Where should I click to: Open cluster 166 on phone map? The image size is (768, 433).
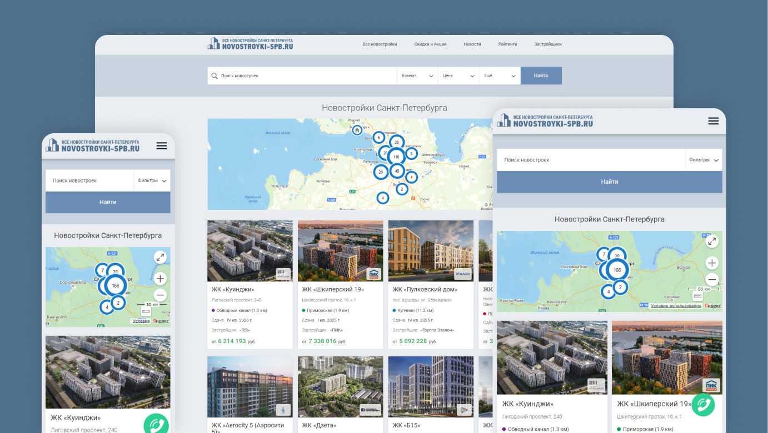[x=115, y=286]
